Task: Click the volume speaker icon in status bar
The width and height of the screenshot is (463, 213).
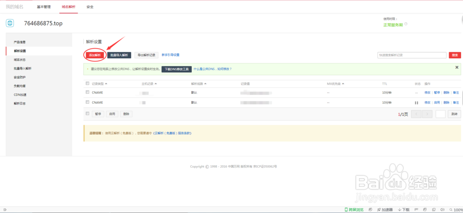Action: 442,210
